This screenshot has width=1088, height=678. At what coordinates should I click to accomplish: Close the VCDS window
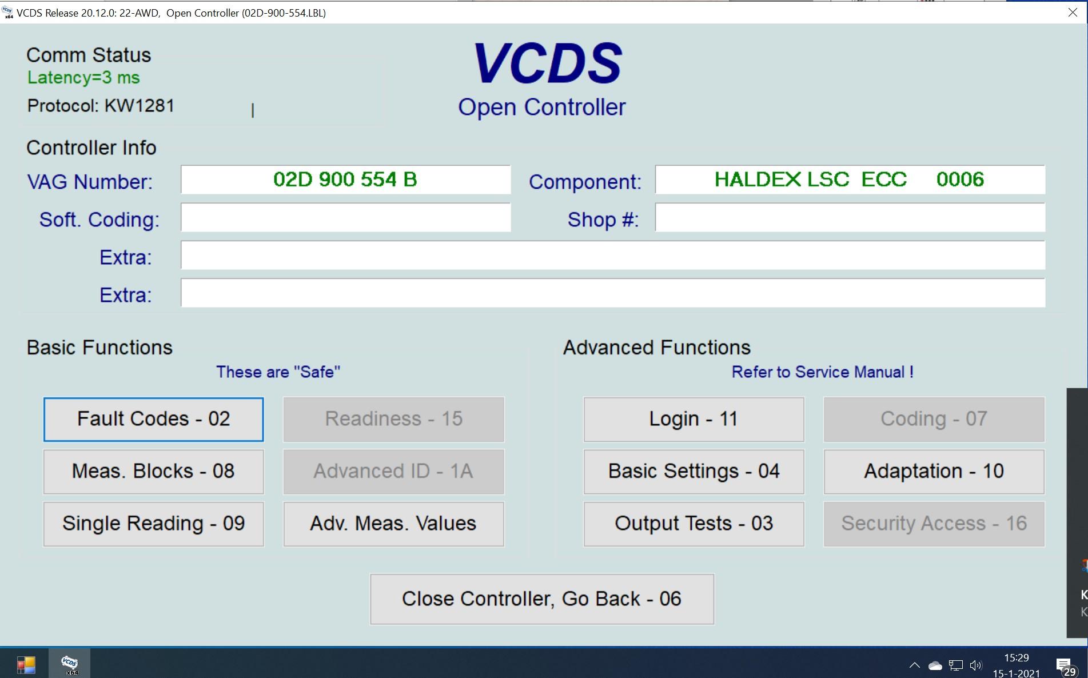click(x=1073, y=13)
